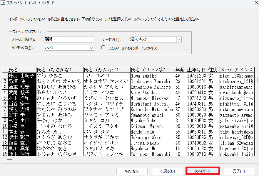Click cell コイズミ ワタル
This screenshot has height=176, width=259.
(107, 126)
